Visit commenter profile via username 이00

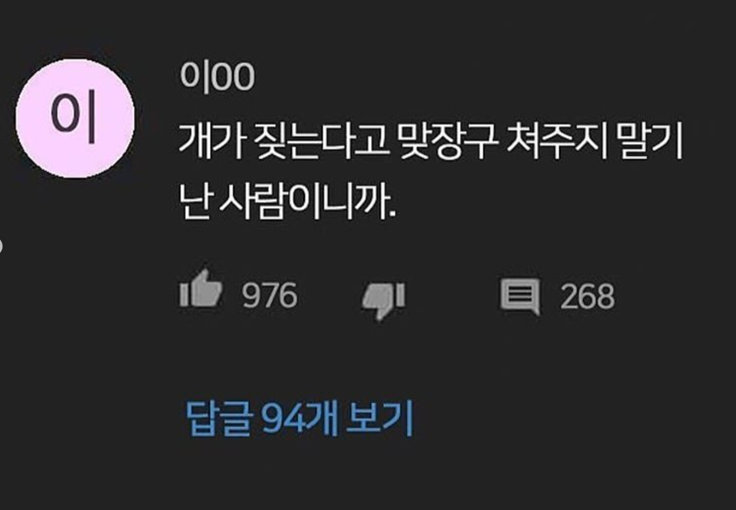[x=217, y=77]
